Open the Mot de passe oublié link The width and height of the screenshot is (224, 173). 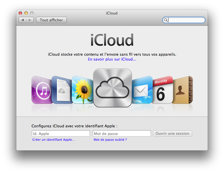(110, 140)
